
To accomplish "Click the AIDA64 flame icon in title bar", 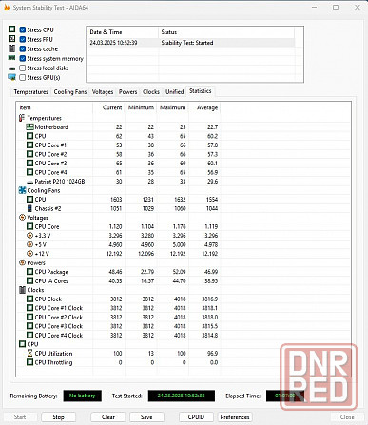I will point(7,7).
